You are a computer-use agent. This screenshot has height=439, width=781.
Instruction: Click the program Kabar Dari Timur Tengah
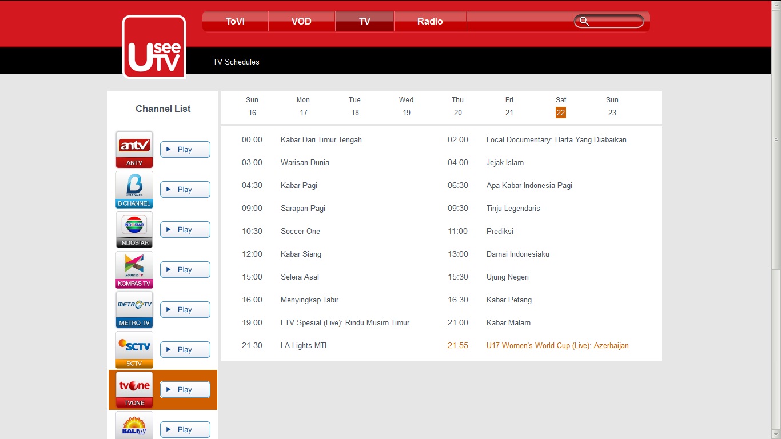(321, 139)
